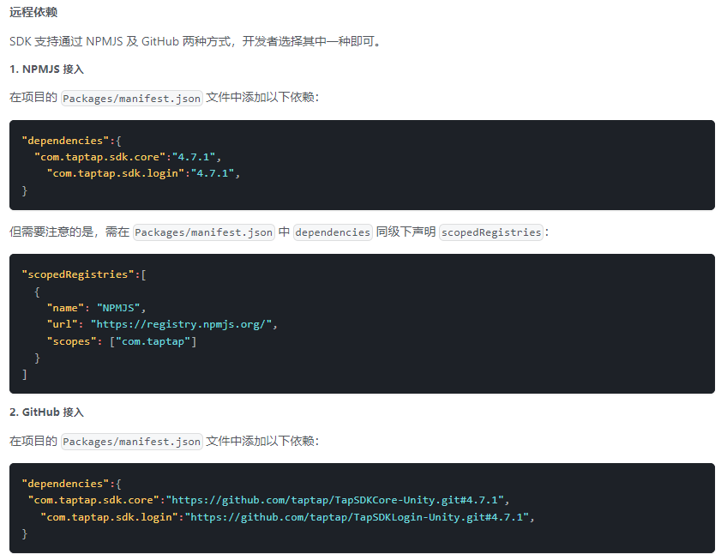The height and width of the screenshot is (554, 721).
Task: Click Packages/manifest.json code before 中 dependencies
Action: 204,232
